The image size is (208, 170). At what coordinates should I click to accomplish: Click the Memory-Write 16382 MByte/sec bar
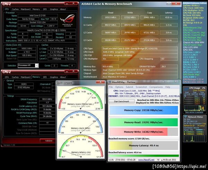[x=144, y=132]
